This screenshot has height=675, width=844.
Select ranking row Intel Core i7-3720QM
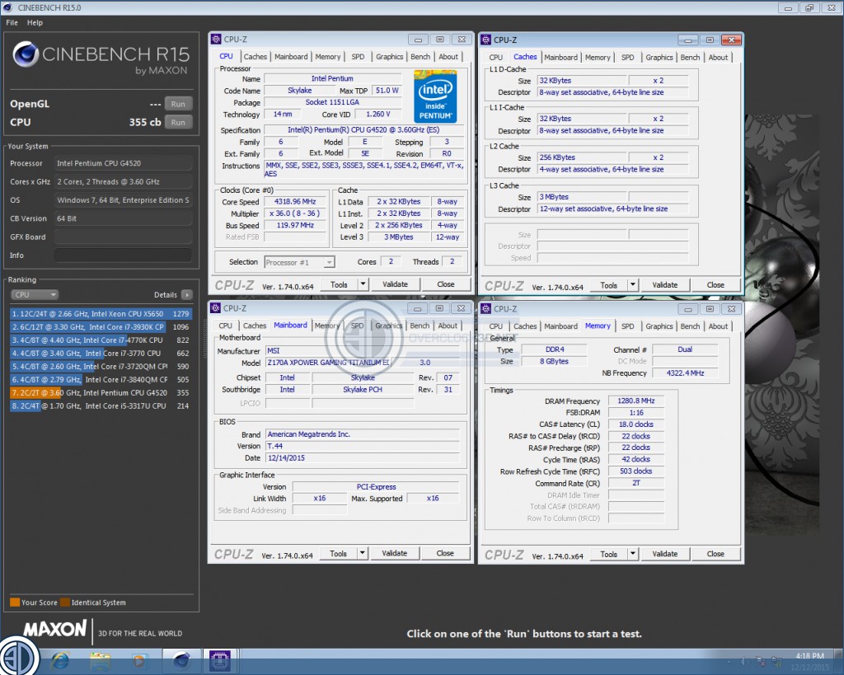[101, 367]
